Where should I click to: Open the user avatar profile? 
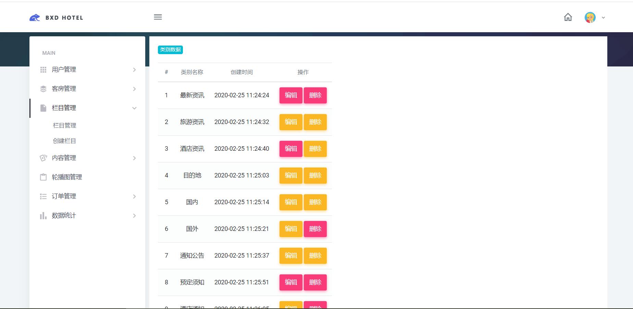[590, 17]
